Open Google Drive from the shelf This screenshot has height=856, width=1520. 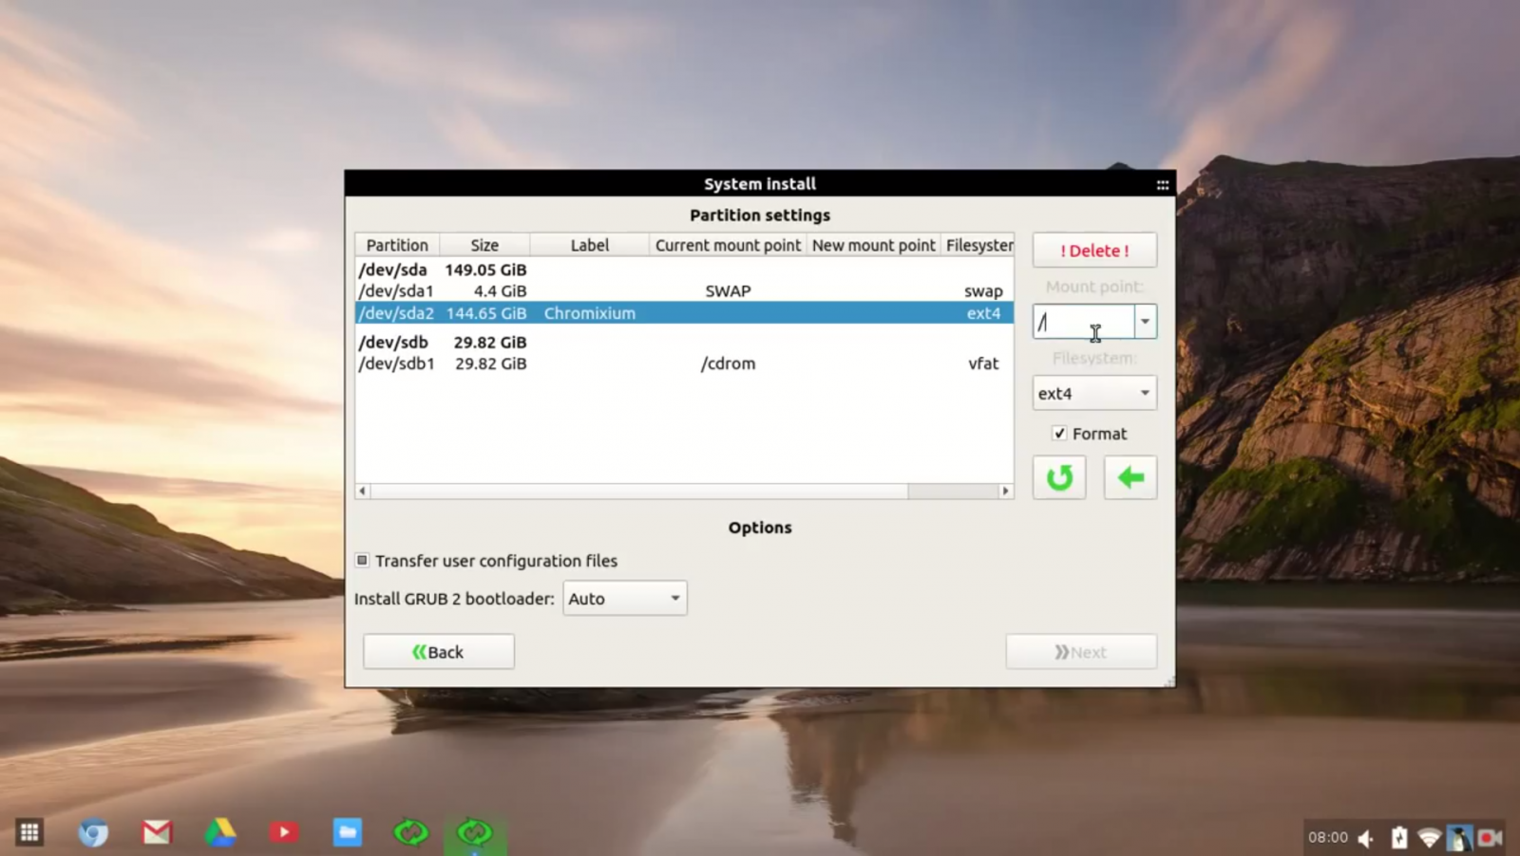(220, 832)
